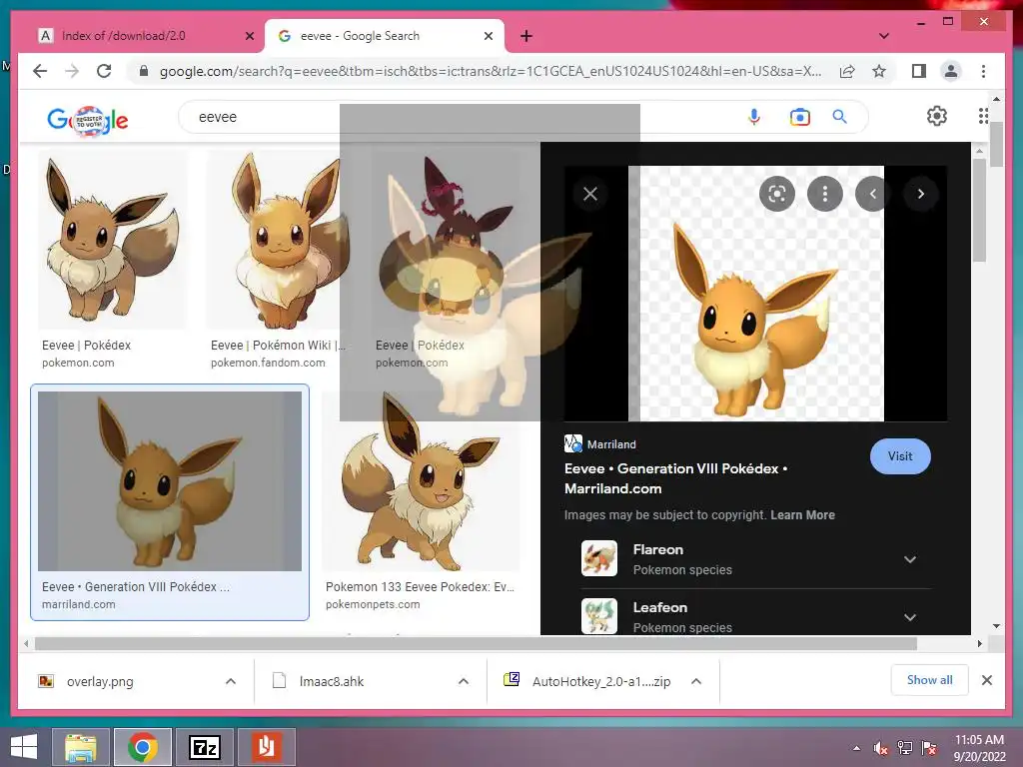Click the page horizontal scrollbar

click(477, 644)
